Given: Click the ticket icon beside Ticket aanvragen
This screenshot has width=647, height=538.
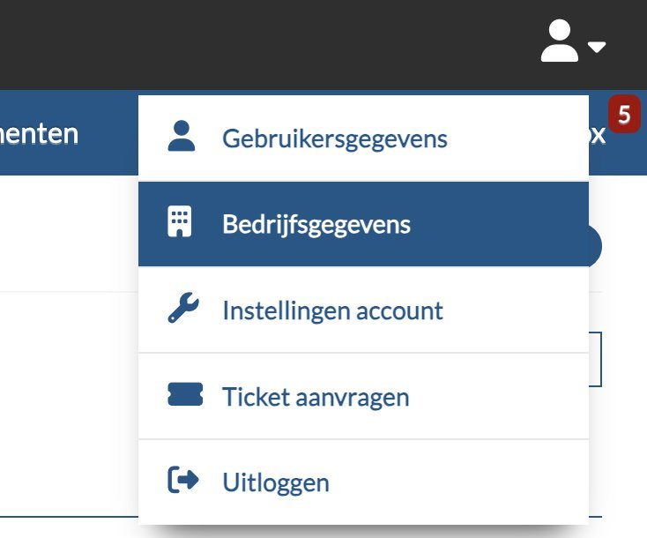Looking at the screenshot, I should [x=185, y=394].
